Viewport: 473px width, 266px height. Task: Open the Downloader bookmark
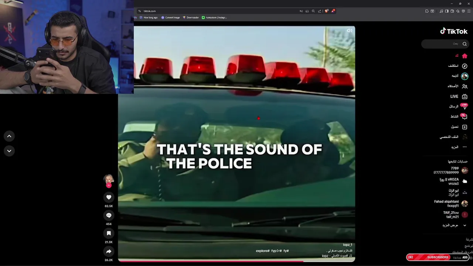pos(191,17)
